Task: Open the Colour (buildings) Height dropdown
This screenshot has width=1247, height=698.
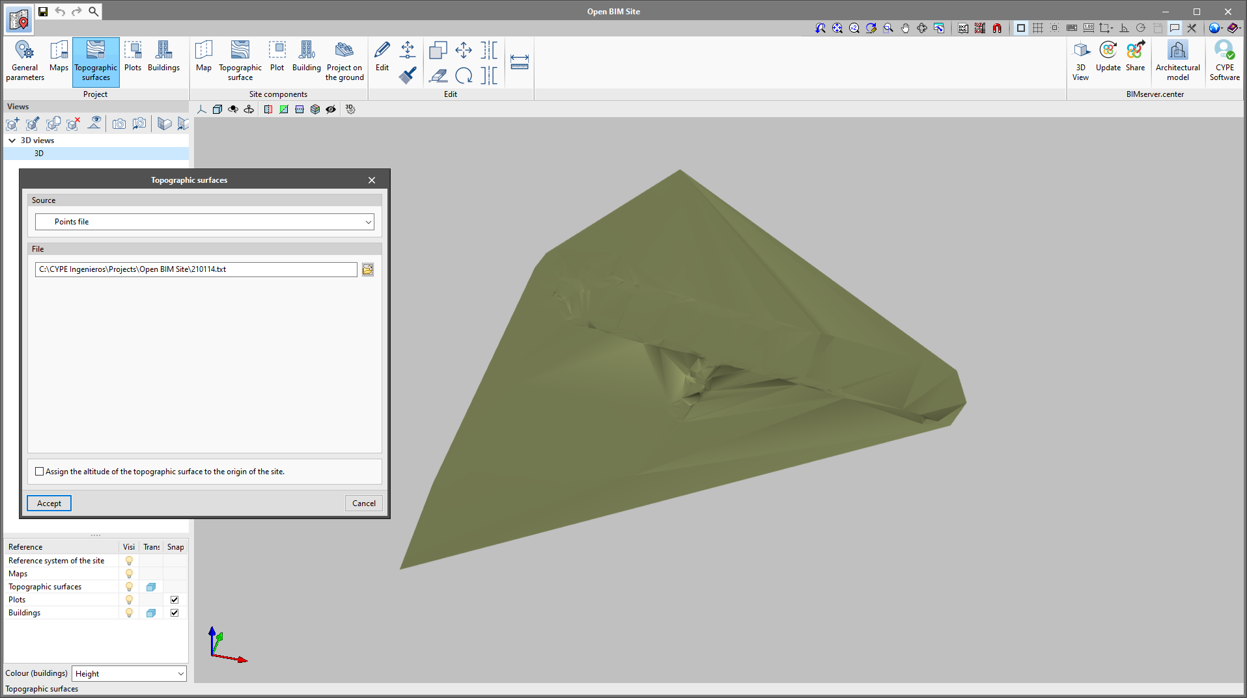Action: coord(129,674)
